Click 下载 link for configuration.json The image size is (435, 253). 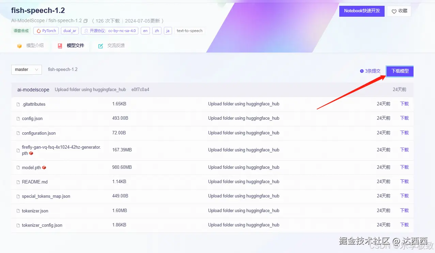[x=404, y=133]
